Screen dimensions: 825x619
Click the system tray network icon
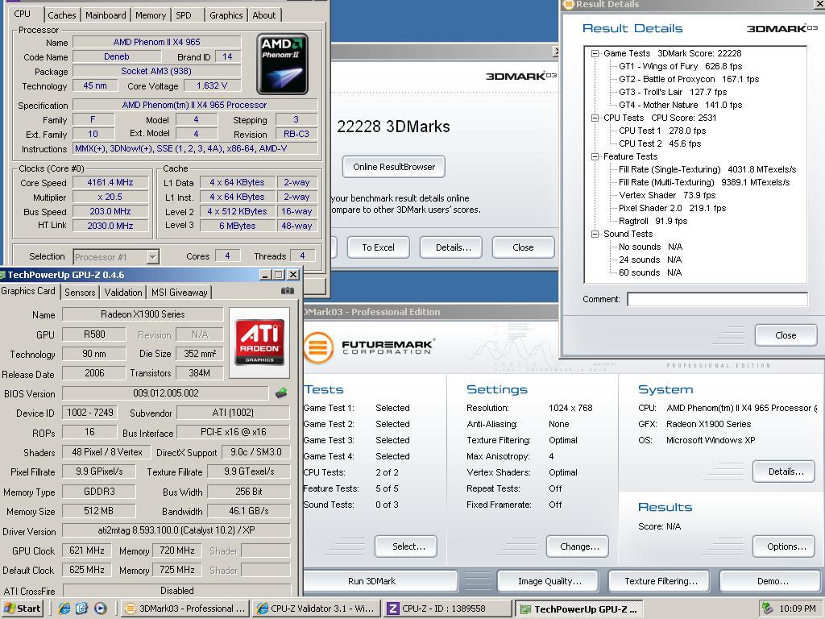point(767,609)
